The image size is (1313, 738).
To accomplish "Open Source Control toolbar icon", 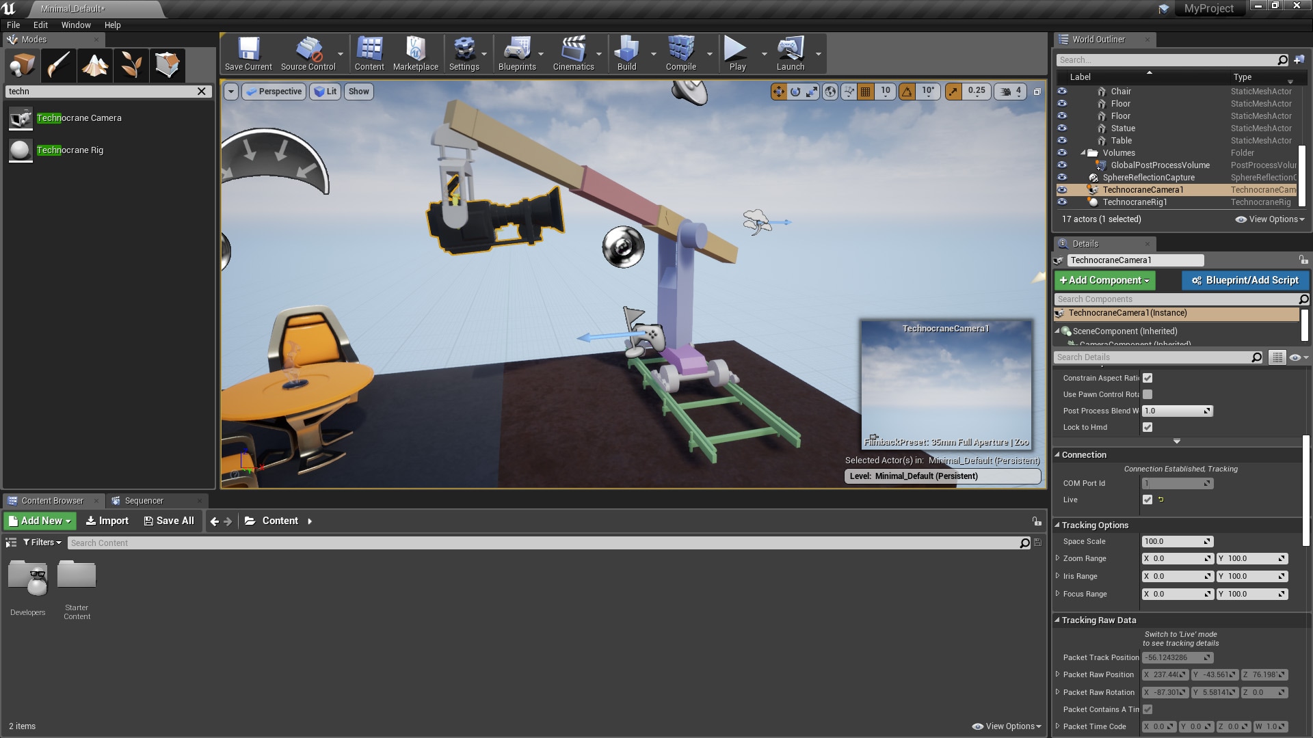I will point(308,53).
